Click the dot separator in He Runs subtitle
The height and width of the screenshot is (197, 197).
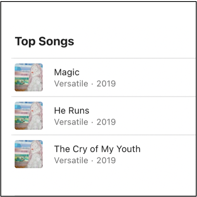coord(92,122)
